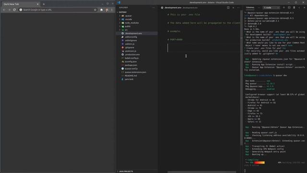
Task: Open terminal panel overflow ellipsis
Action: tap(259, 8)
